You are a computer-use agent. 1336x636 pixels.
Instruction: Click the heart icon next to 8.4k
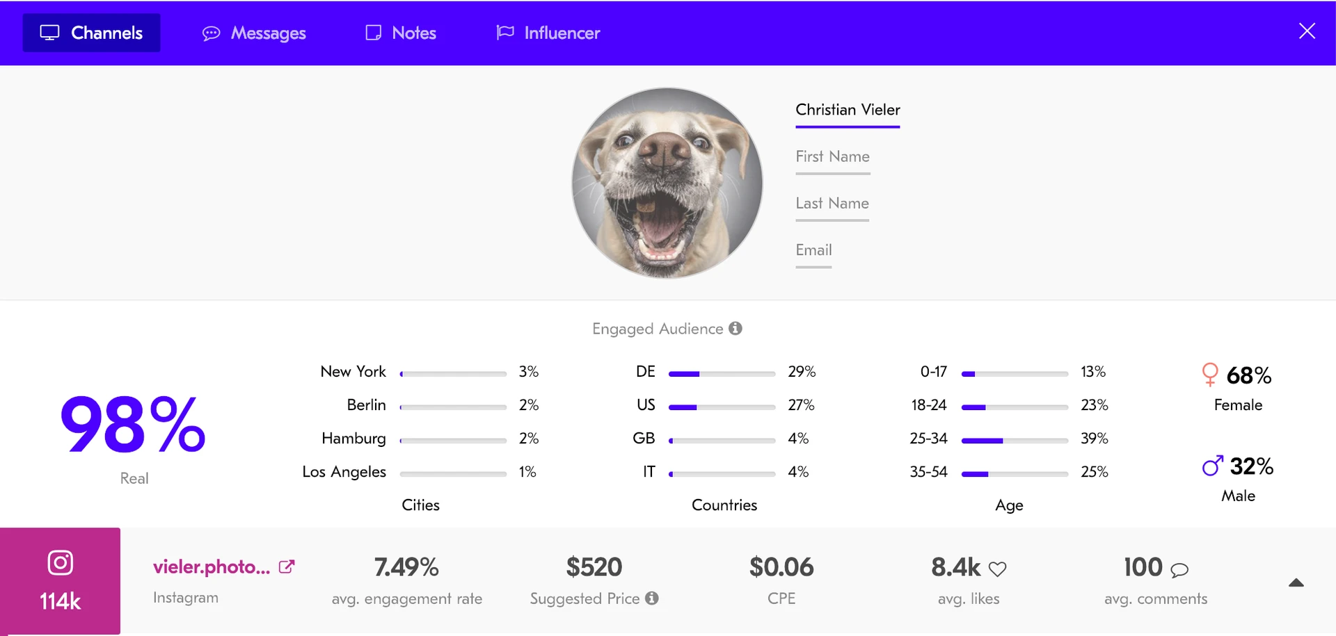[998, 569]
